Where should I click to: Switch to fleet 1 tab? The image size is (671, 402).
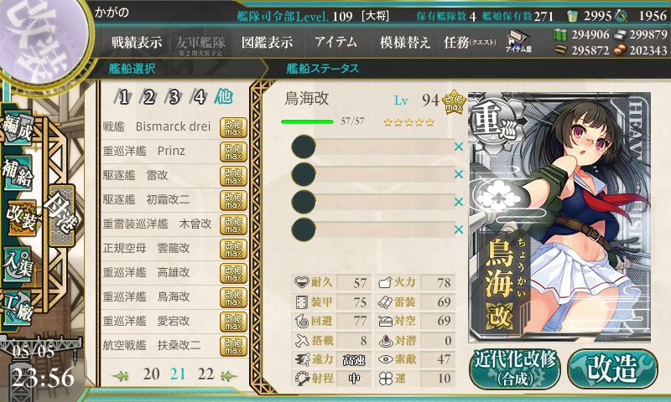point(123,97)
